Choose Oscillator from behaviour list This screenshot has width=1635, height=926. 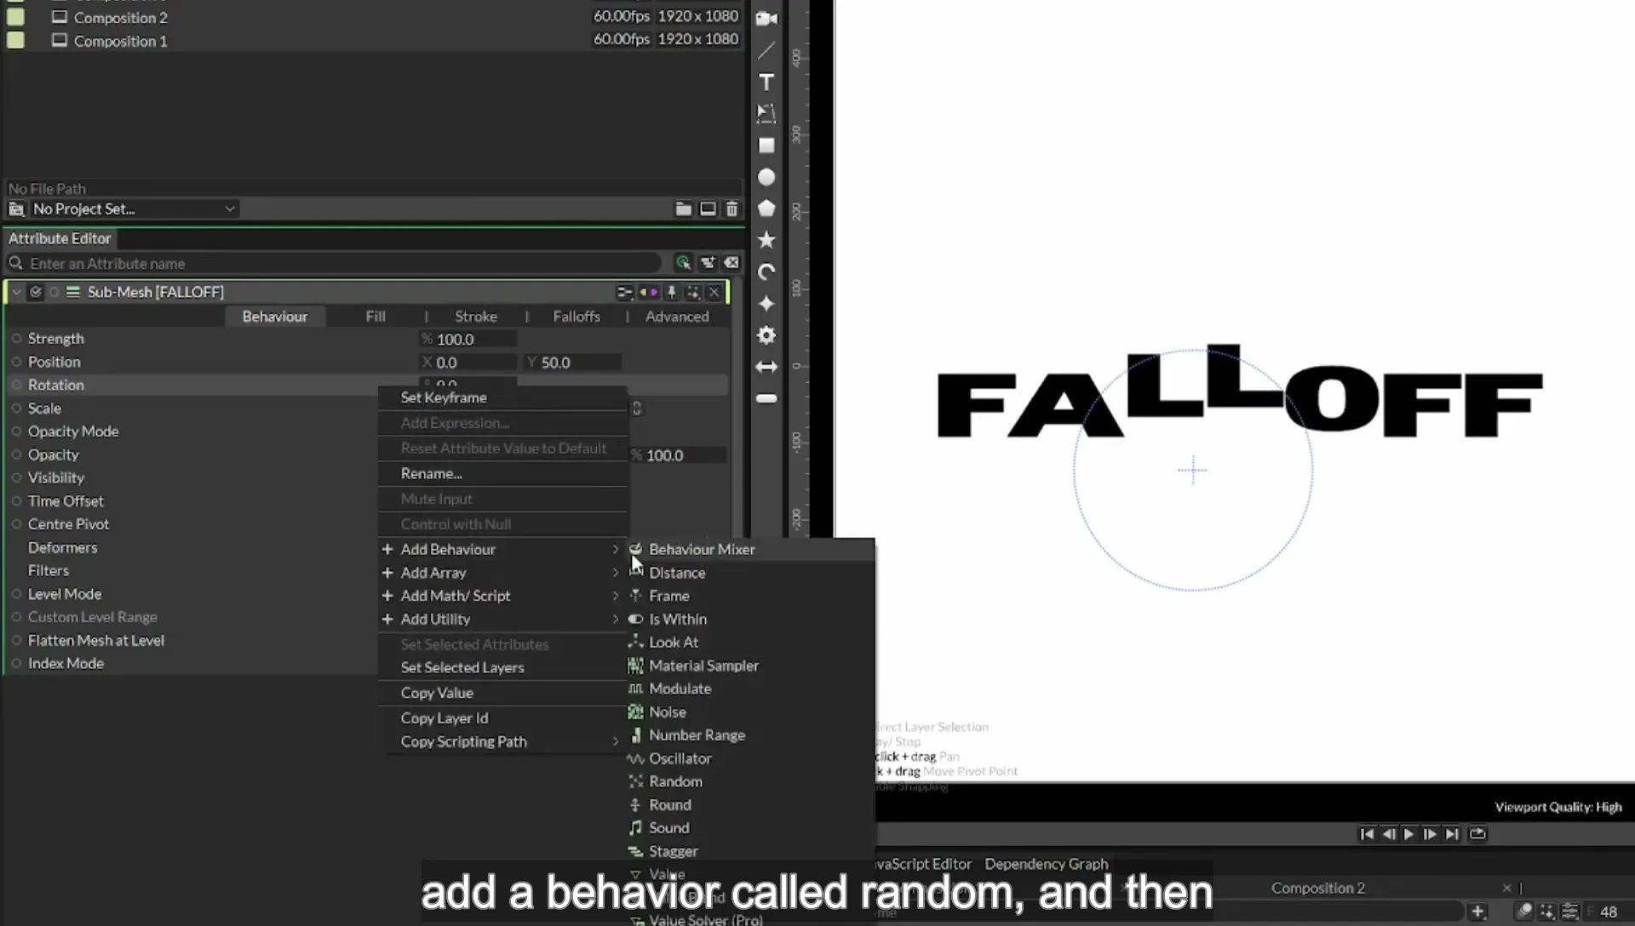tap(680, 758)
